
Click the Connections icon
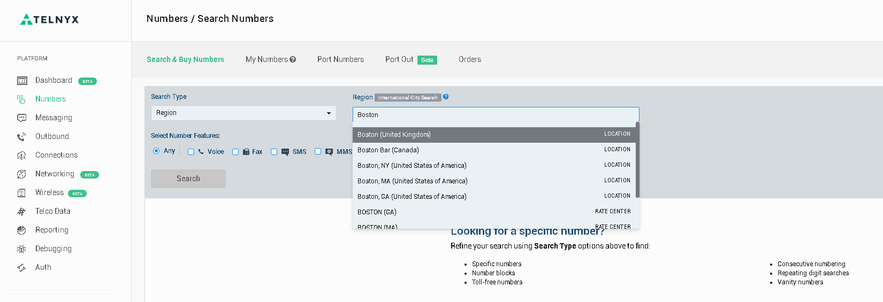pyautogui.click(x=21, y=156)
